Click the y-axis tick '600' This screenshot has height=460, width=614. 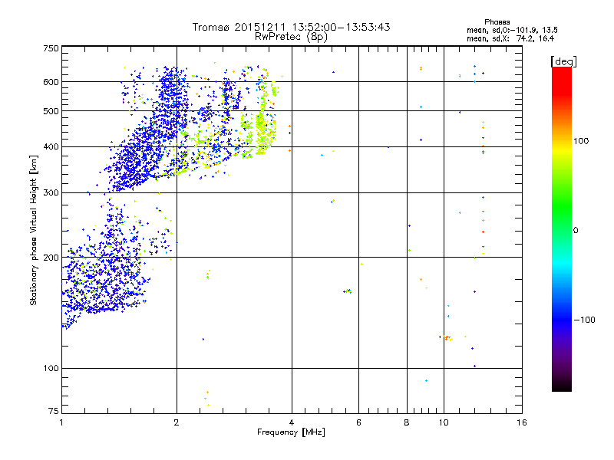click(51, 82)
